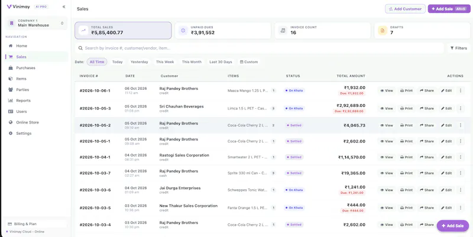Click the item count badge for Sprite 330 ml Can
This screenshot has width=473, height=237.
coord(273,173)
